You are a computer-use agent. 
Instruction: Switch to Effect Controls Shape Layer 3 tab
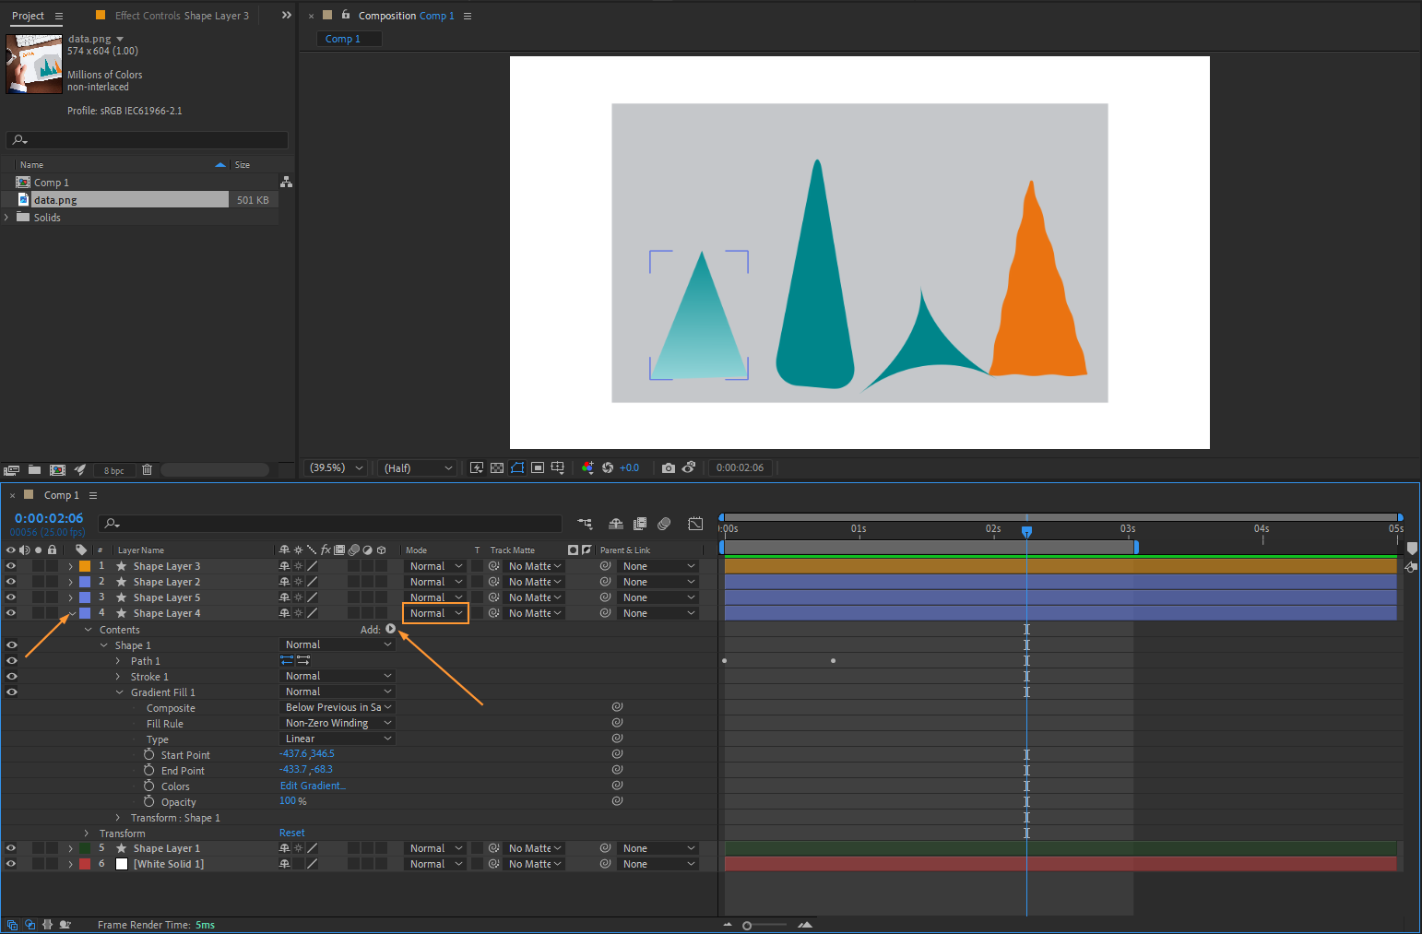pyautogui.click(x=182, y=16)
